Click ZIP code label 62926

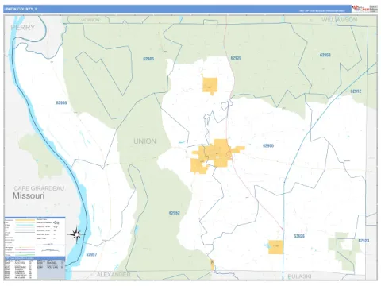point(299,236)
